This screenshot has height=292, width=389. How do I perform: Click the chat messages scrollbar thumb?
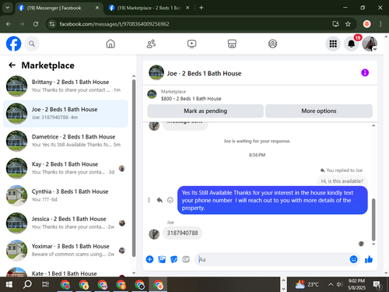(x=373, y=220)
